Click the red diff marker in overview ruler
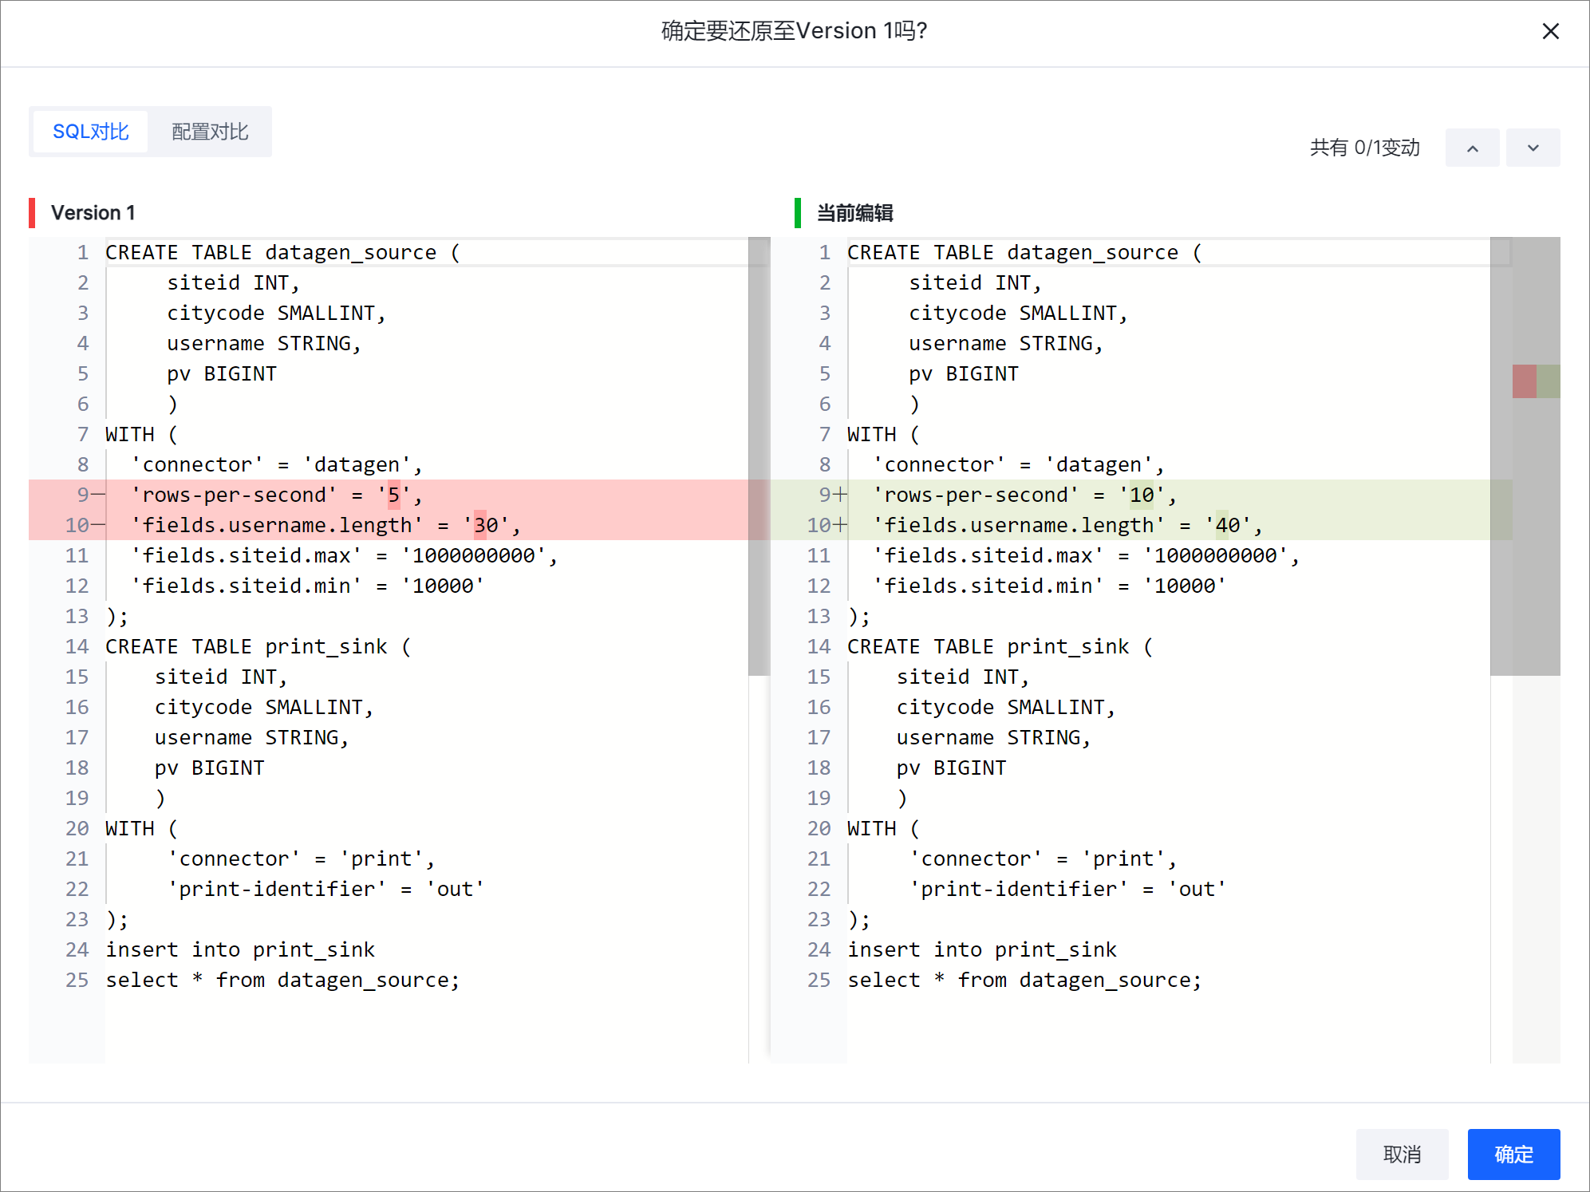 pyautogui.click(x=1524, y=381)
